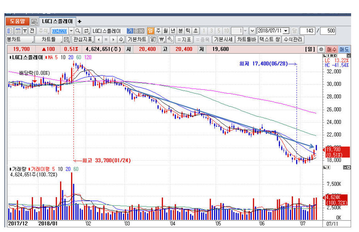Click the plus icon to add tab

pos(80,21)
